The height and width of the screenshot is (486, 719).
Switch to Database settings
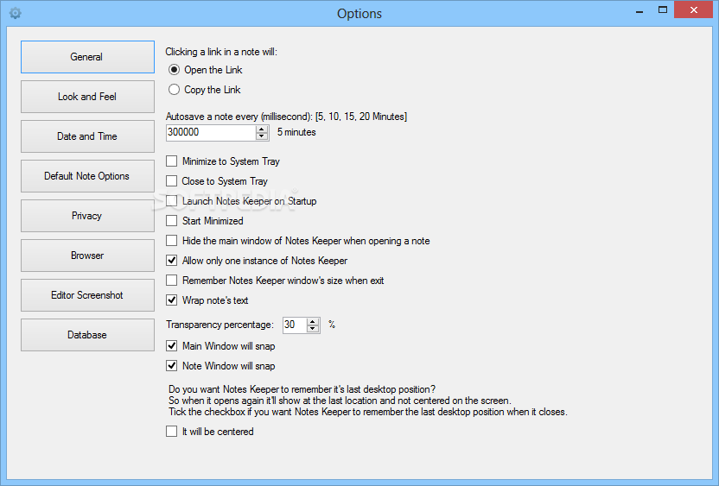87,335
